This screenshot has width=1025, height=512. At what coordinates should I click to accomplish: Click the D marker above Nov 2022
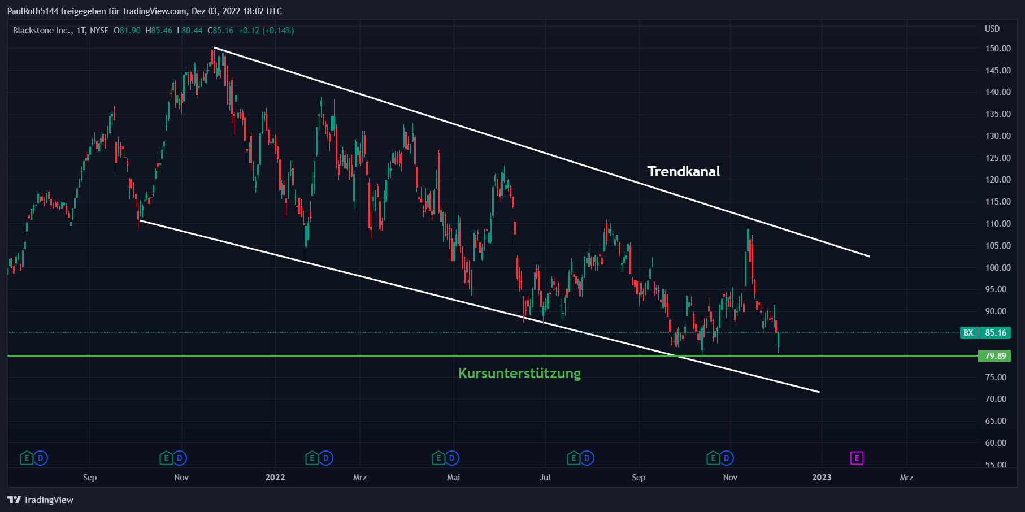pos(727,458)
